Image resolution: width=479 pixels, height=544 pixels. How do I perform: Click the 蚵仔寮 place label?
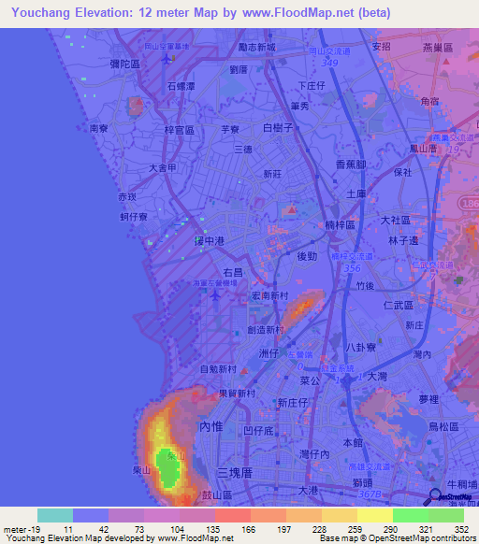(x=134, y=217)
